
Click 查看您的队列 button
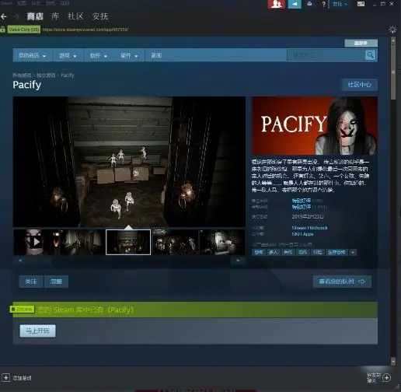342,282
